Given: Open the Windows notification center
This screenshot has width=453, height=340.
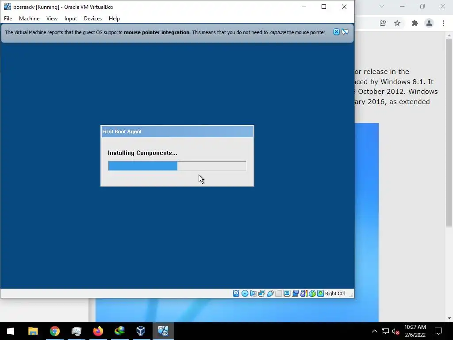Looking at the screenshot, I should point(438,331).
